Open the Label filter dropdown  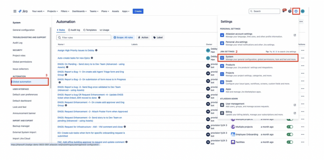[x=158, y=37]
